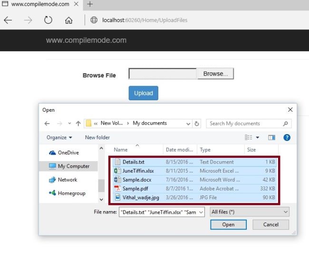The width and height of the screenshot is (309, 261).
Task: Select the JuneTiffin.xlsx file
Action: [194, 171]
